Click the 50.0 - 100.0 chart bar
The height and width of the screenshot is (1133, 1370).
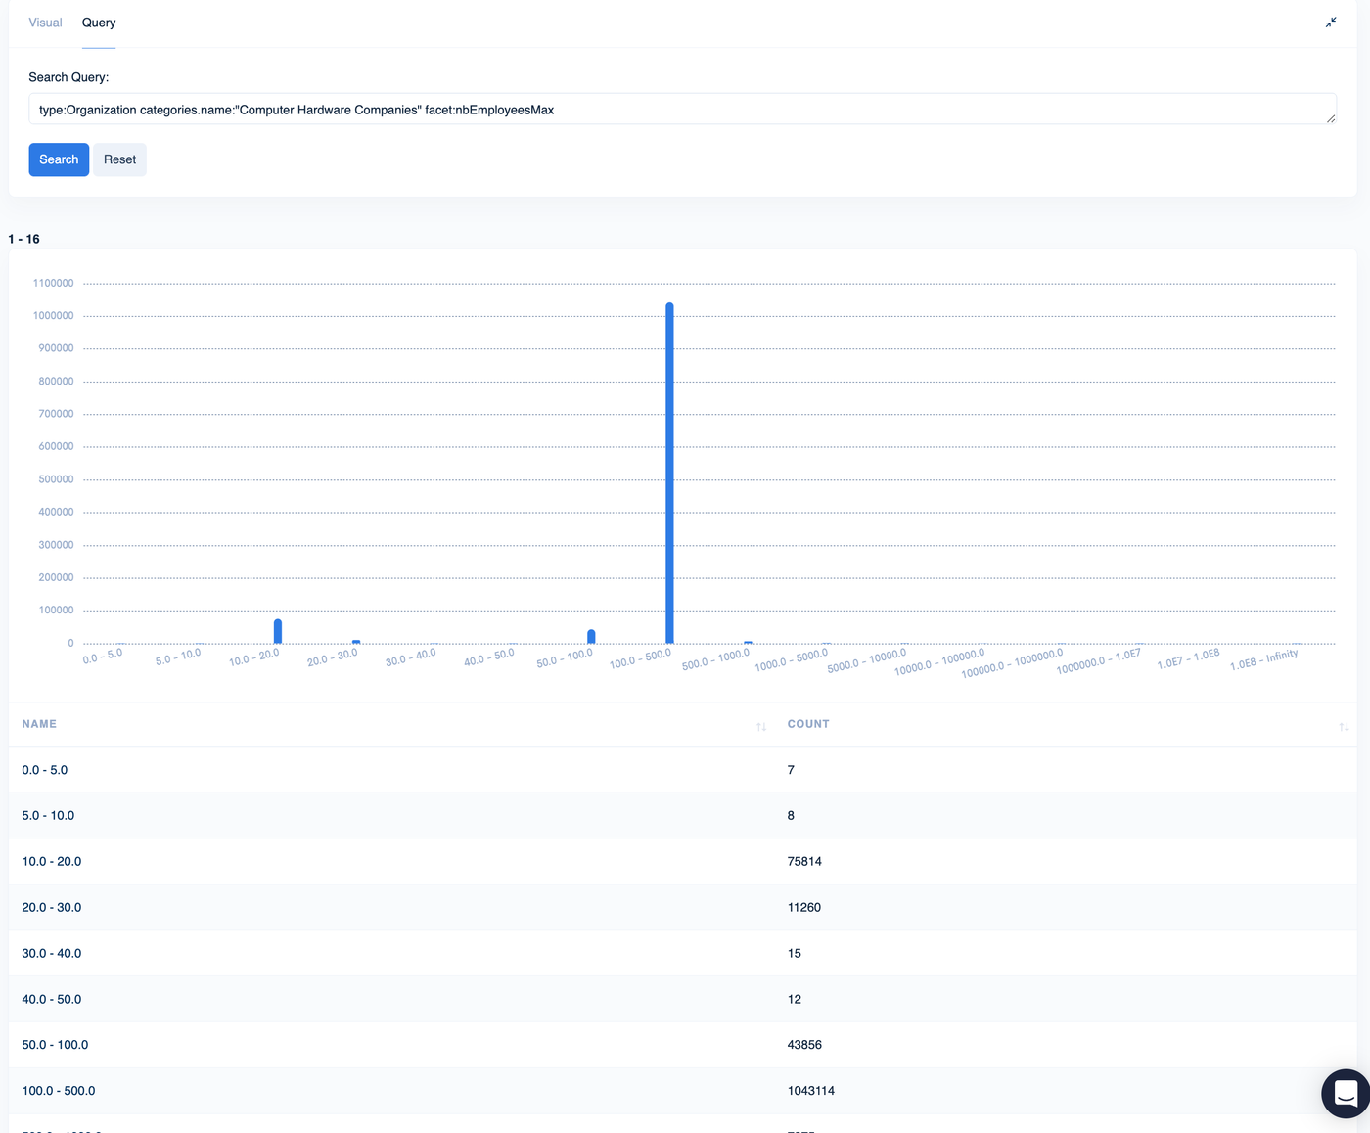coord(591,636)
